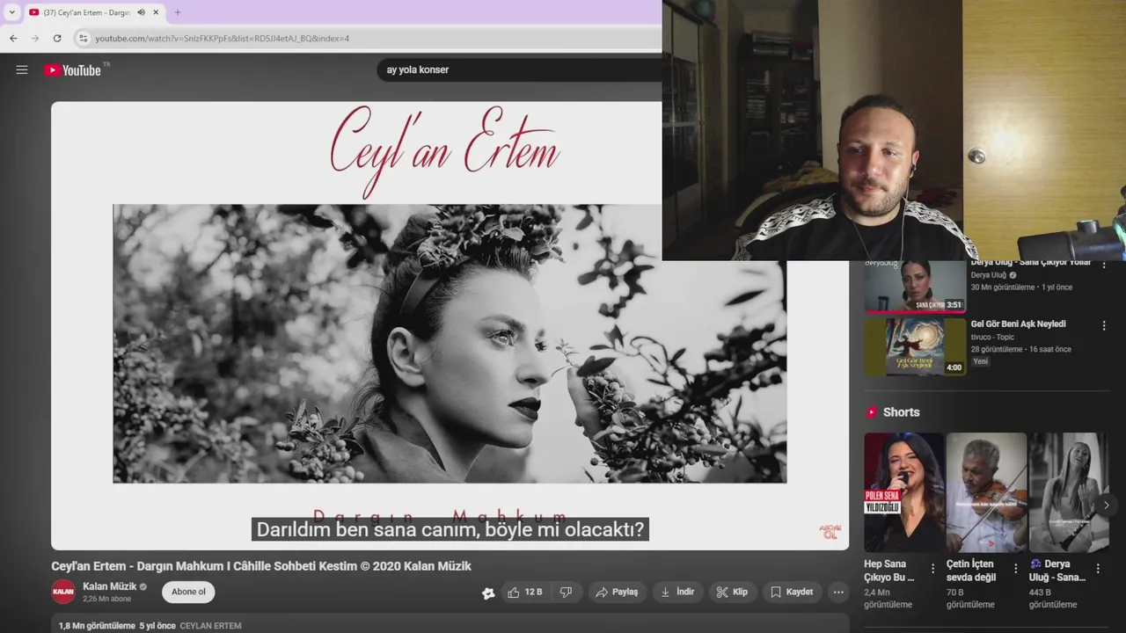
Task: Click the Shorts section logo icon
Action: pos(871,412)
